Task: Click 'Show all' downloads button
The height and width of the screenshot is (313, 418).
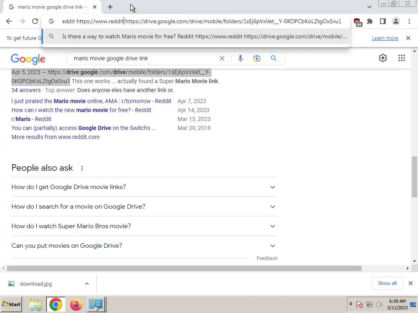Action: coord(387,284)
